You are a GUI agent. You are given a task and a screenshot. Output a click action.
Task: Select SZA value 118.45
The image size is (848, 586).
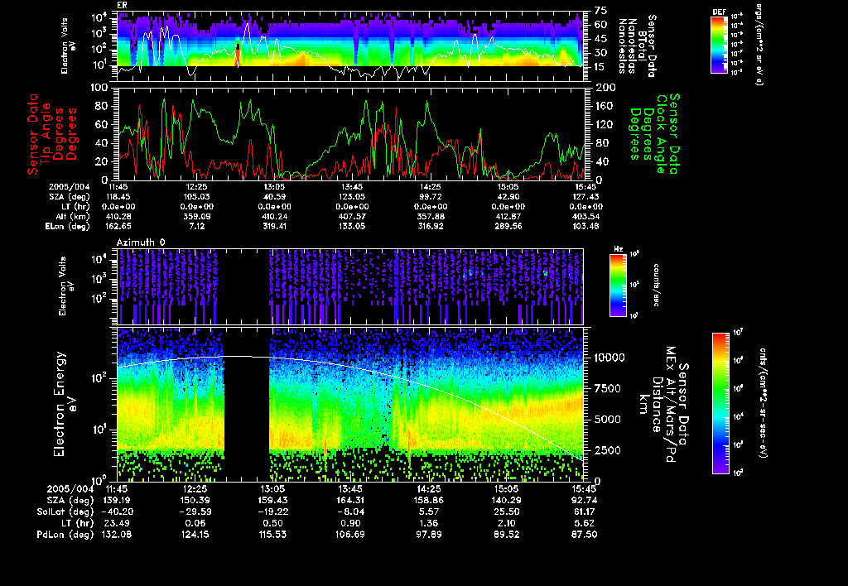click(118, 197)
